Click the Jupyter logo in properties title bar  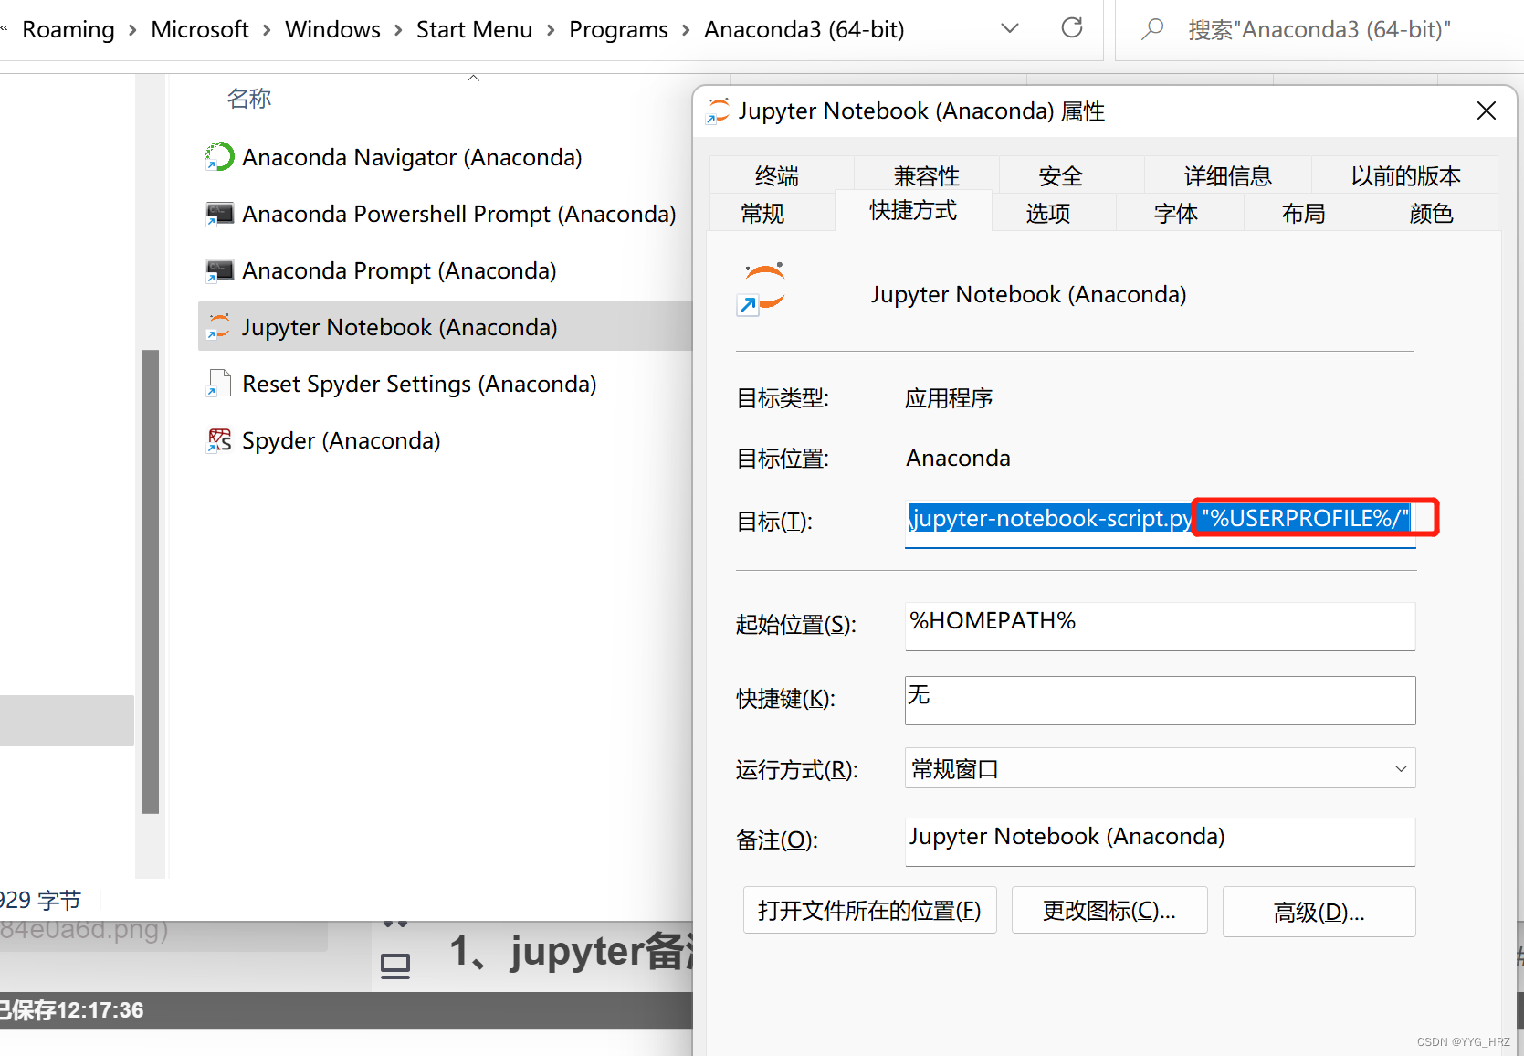[719, 111]
